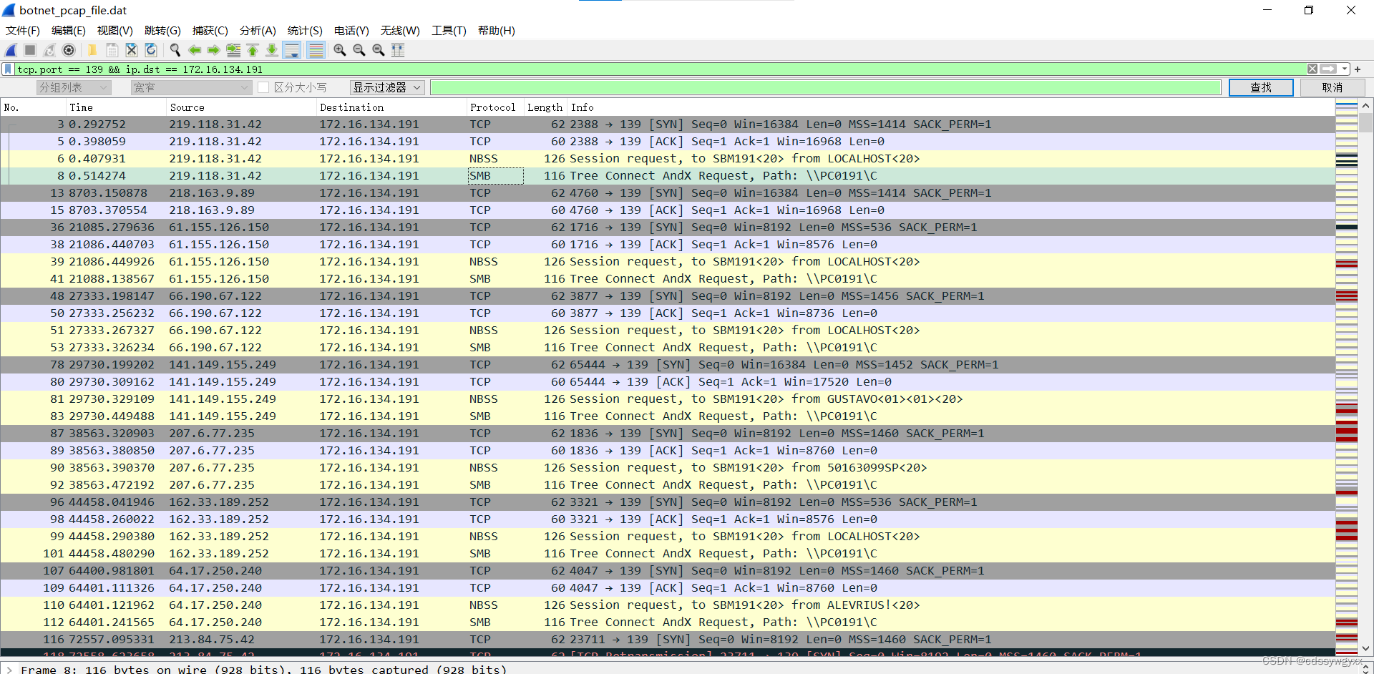The height and width of the screenshot is (674, 1374).
Task: Open the 分组列表 search-in dropdown
Action: click(74, 87)
